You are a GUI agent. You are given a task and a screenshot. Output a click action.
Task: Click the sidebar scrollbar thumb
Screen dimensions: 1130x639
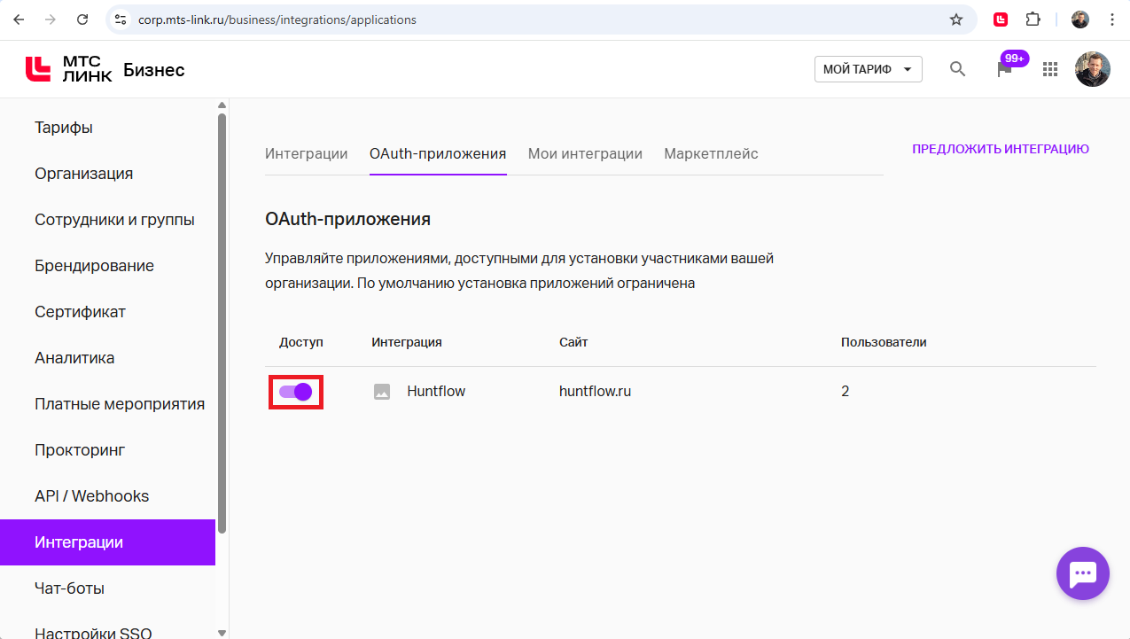click(x=222, y=323)
